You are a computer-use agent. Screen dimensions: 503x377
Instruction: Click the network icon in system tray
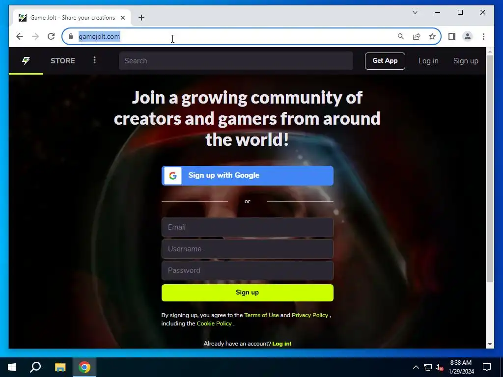click(428, 367)
